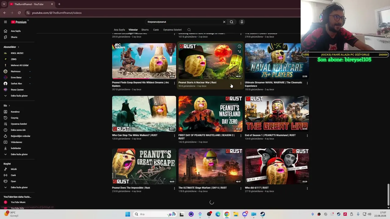Reload the page in the browser toolbar
The width and height of the screenshot is (390, 219).
[19, 13]
